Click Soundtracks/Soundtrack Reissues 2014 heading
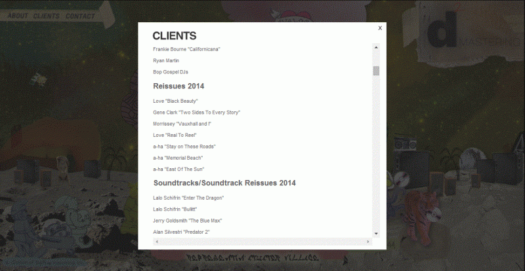The width and height of the screenshot is (525, 271). [x=224, y=183]
